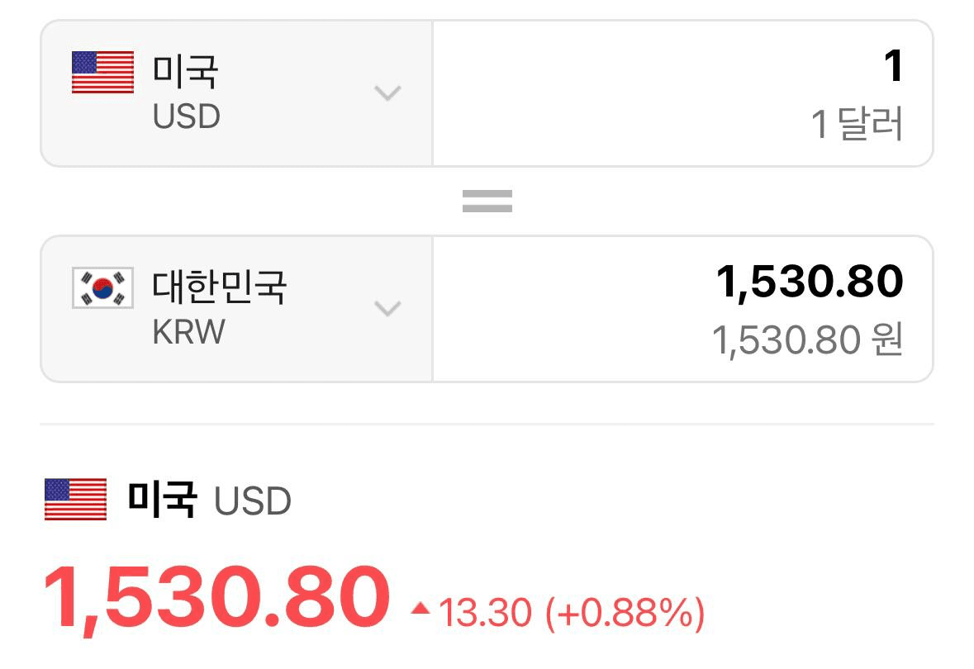Click the large red 1,530.80 rate
This screenshot has height=669, width=974.
point(216,596)
